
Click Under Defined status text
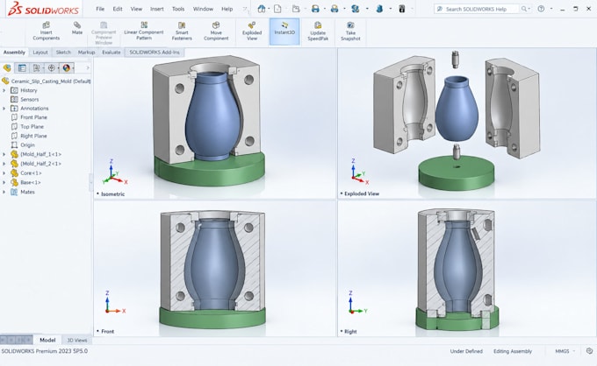click(466, 351)
